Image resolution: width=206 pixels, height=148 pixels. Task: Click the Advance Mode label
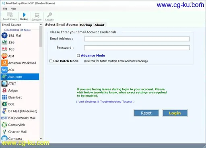(93, 55)
